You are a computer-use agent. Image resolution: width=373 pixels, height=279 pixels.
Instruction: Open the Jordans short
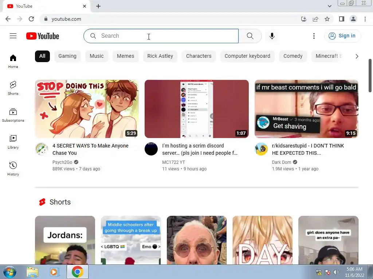tap(65, 240)
